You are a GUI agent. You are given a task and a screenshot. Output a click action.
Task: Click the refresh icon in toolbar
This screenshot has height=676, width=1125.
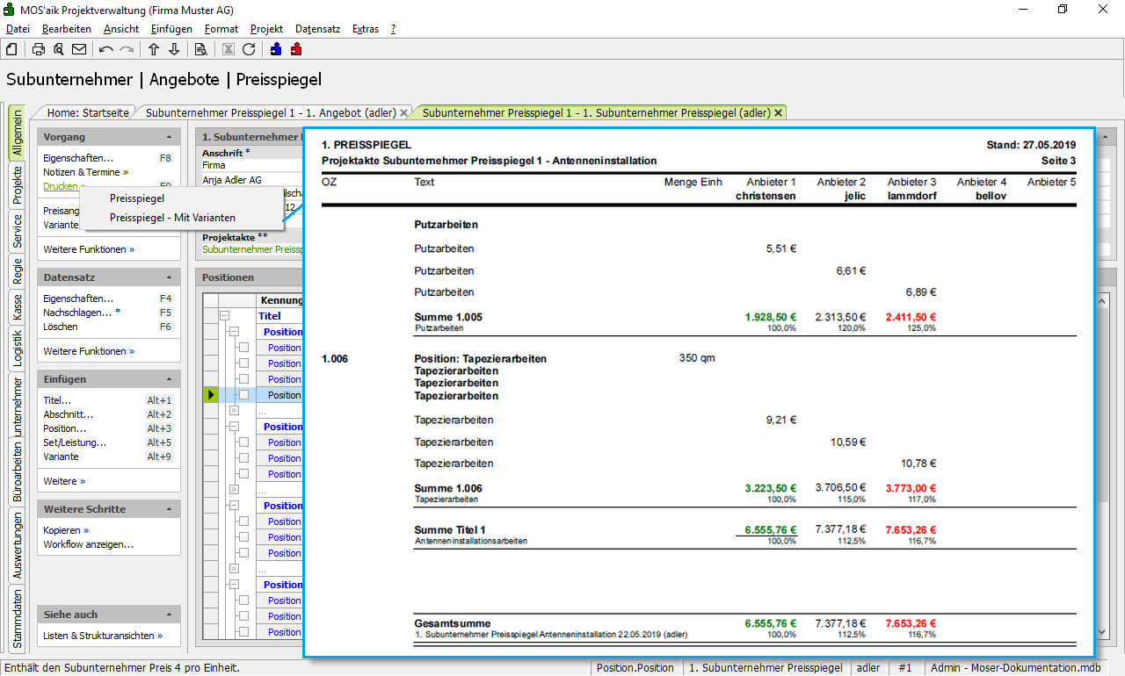click(249, 49)
